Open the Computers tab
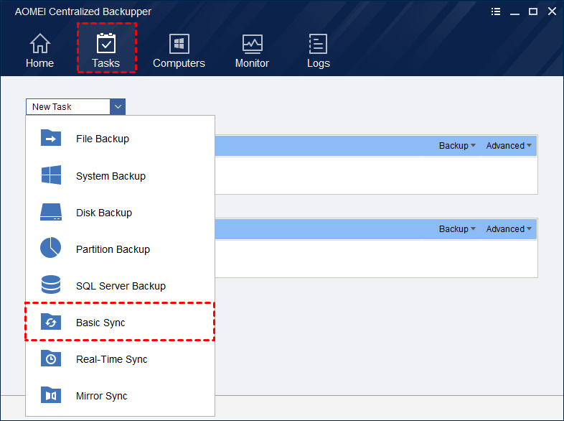The height and width of the screenshot is (421, 564). (x=179, y=50)
